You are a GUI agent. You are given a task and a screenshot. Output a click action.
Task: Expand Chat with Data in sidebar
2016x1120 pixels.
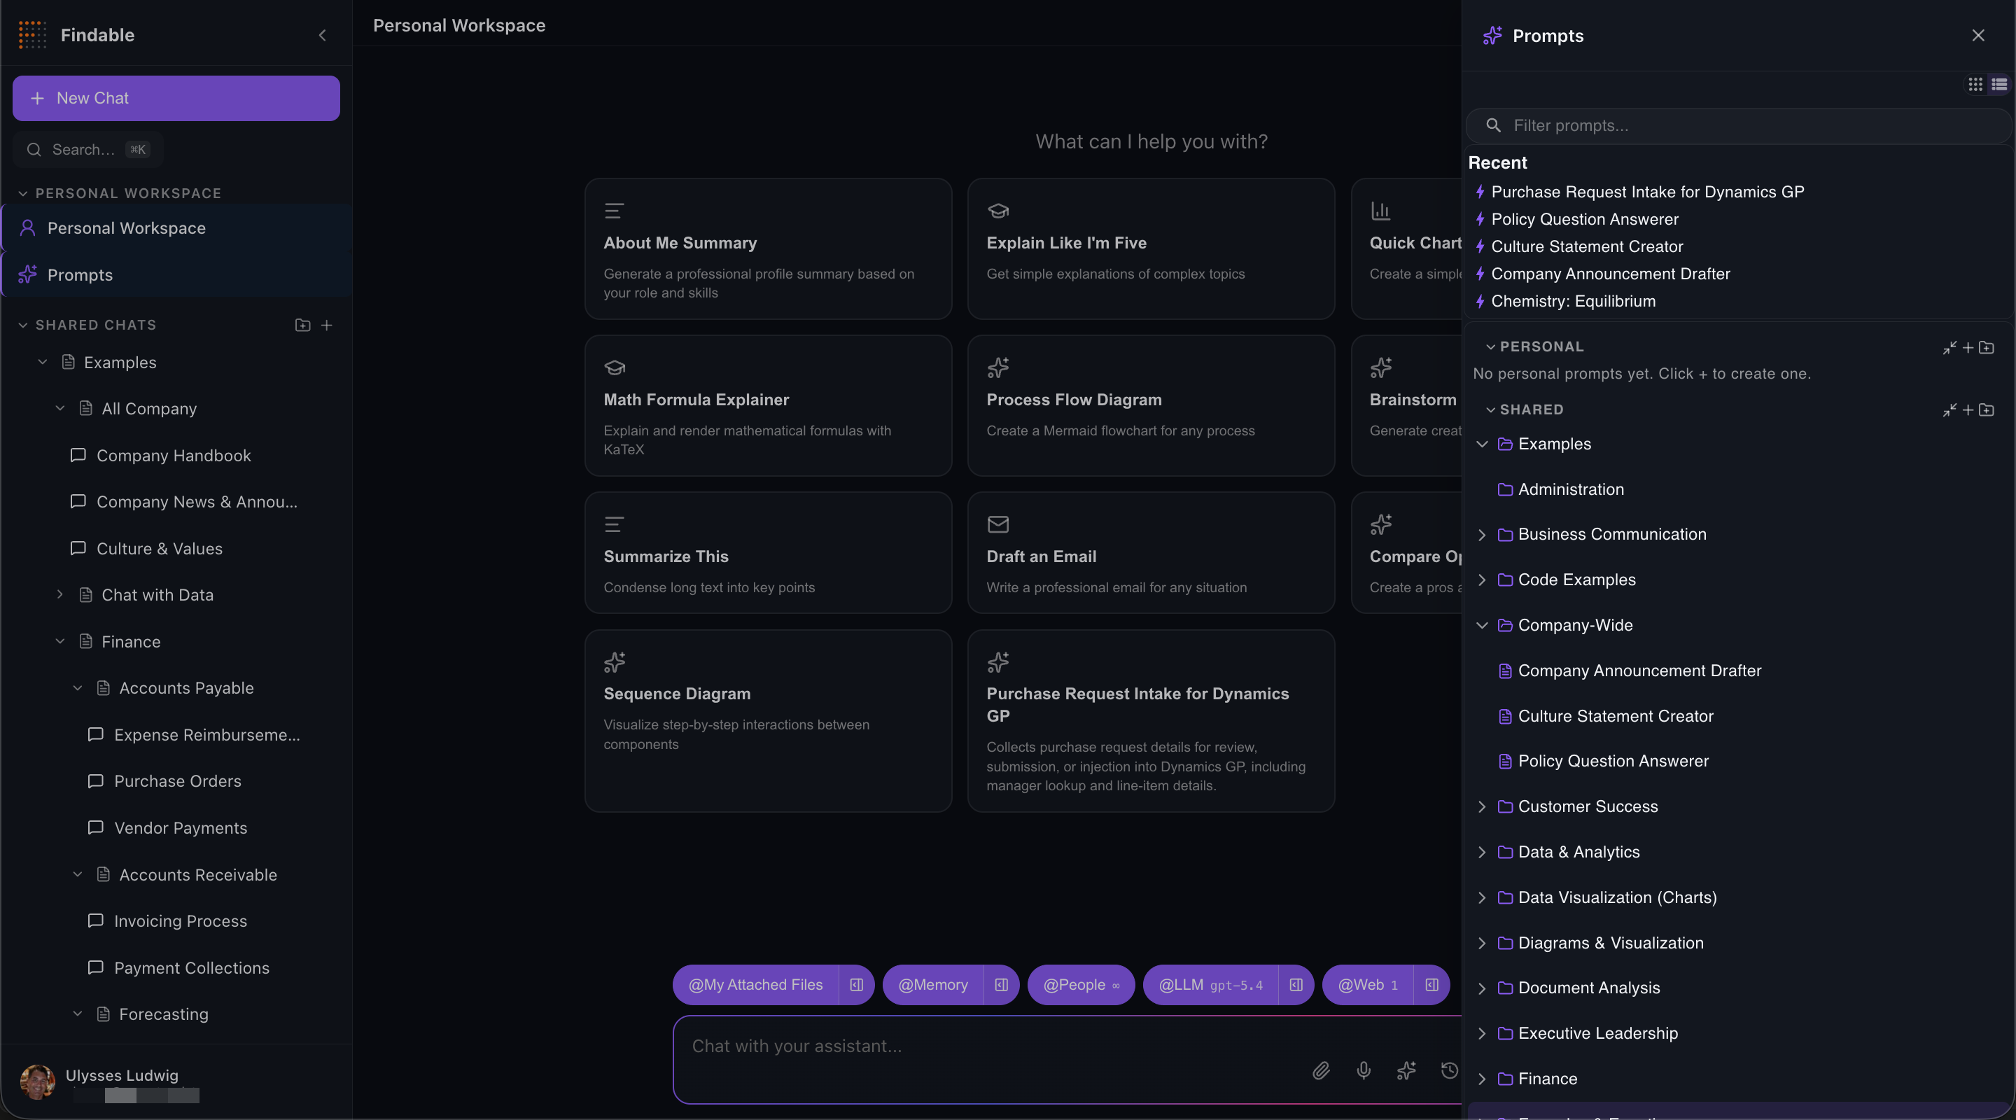60,595
